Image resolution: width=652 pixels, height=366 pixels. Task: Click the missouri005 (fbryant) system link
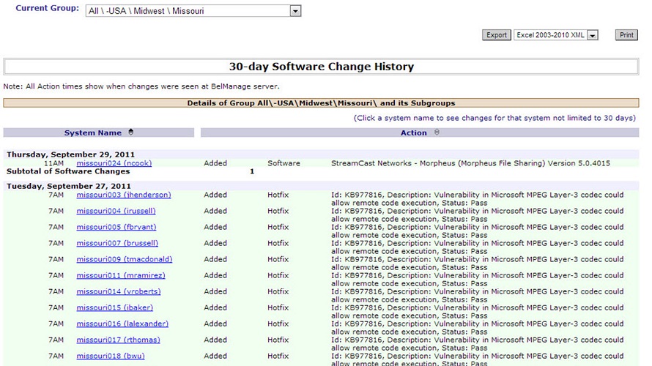(x=116, y=228)
